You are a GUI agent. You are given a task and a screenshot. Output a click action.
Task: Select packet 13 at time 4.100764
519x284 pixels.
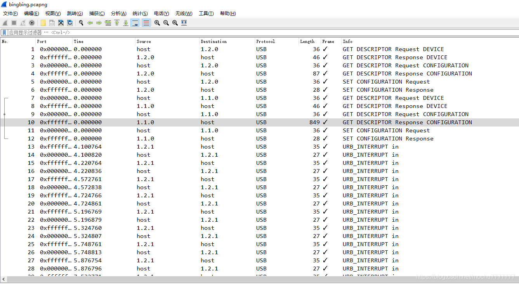(259, 147)
